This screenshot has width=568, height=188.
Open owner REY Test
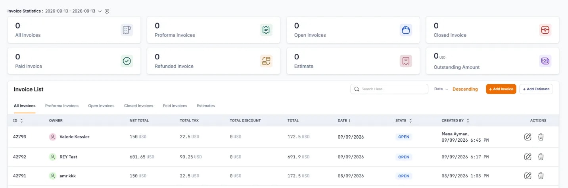(x=68, y=157)
